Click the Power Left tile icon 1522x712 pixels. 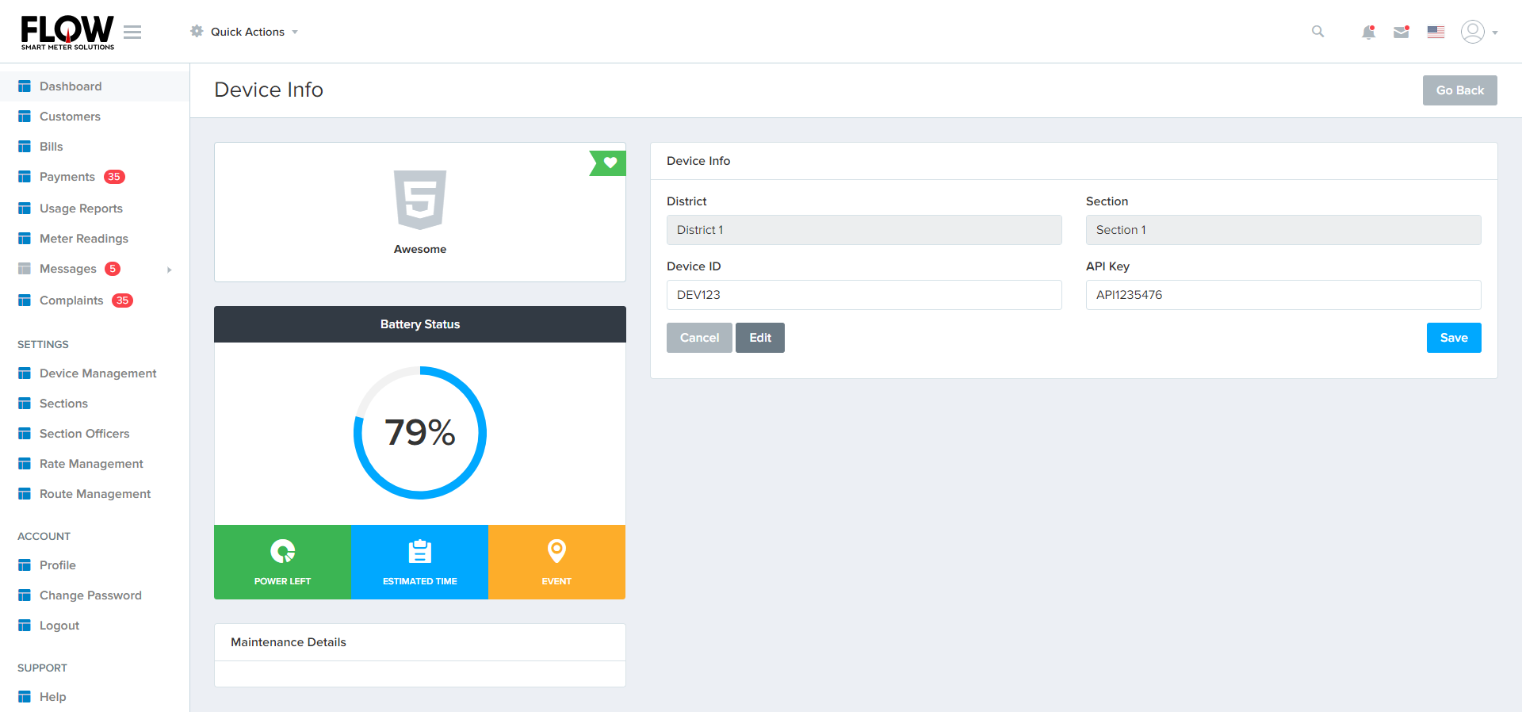click(x=282, y=551)
